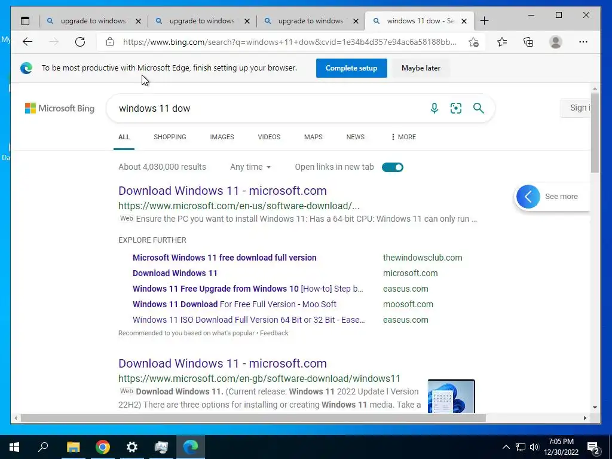This screenshot has height=459, width=612.
Task: Open taskbar search magnifier
Action: click(x=43, y=447)
